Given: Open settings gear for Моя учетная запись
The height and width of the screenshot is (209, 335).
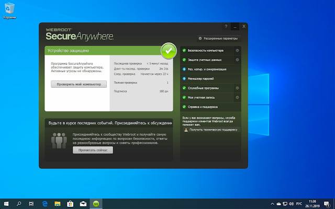Looking at the screenshot, I should (237, 98).
